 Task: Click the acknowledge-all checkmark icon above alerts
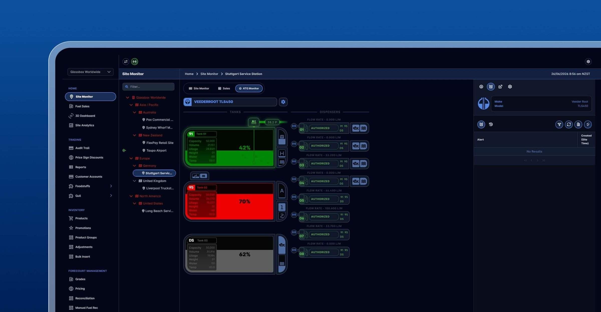588,124
